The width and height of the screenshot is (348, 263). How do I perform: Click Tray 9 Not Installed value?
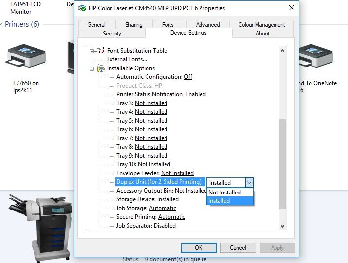pos(151,156)
